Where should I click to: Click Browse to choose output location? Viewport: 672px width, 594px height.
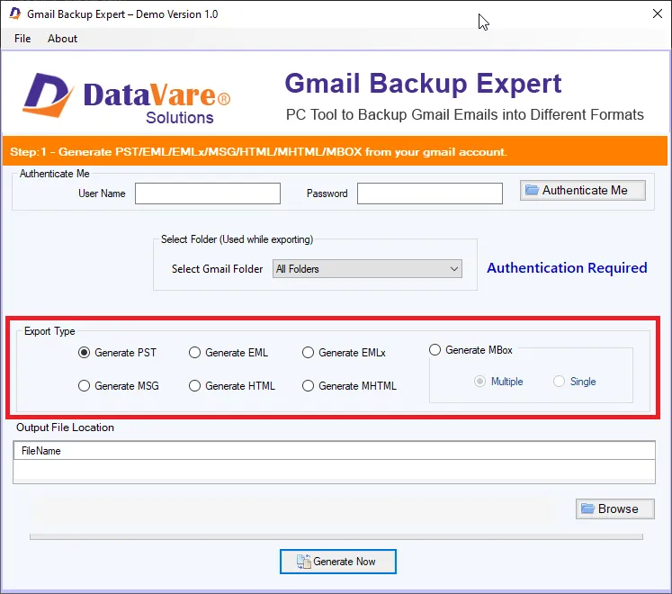click(x=615, y=508)
